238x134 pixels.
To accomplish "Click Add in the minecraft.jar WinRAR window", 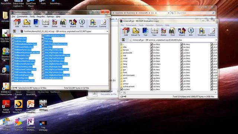I will [x=126, y=32].
